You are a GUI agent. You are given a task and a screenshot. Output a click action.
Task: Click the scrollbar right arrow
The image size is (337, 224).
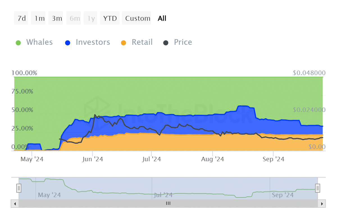click(322, 204)
